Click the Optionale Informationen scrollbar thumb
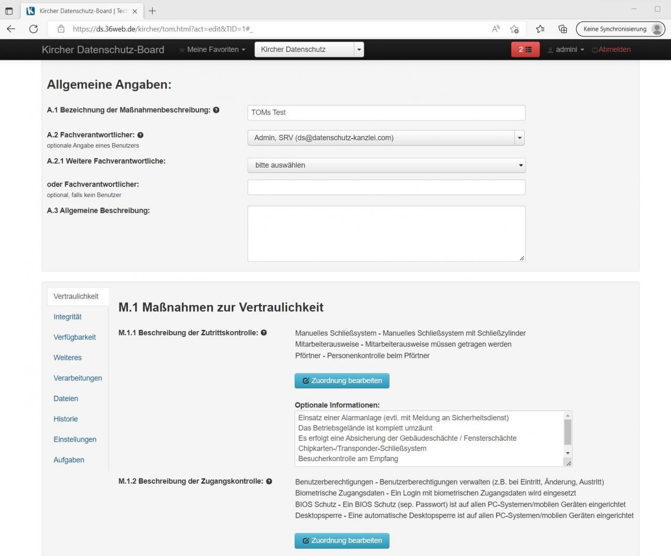The image size is (671, 556). [x=568, y=432]
